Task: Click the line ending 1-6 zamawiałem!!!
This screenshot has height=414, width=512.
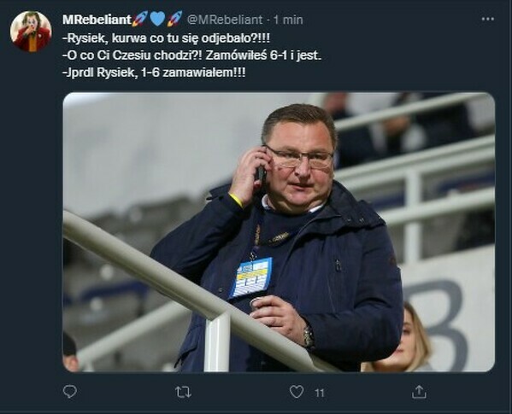Action: pyautogui.click(x=154, y=73)
